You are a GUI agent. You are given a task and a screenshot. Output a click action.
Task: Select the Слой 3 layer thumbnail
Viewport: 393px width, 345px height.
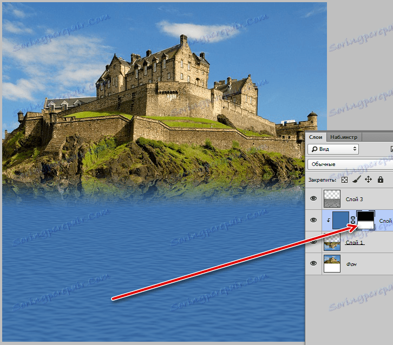click(332, 199)
